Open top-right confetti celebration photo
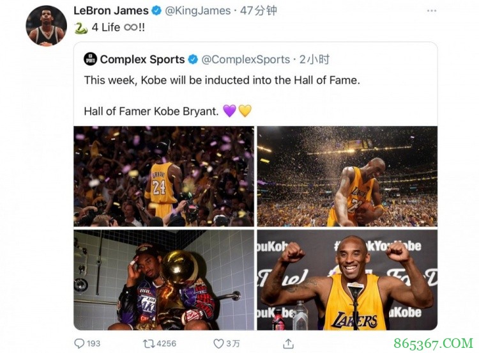This screenshot has width=479, height=353. click(x=347, y=176)
